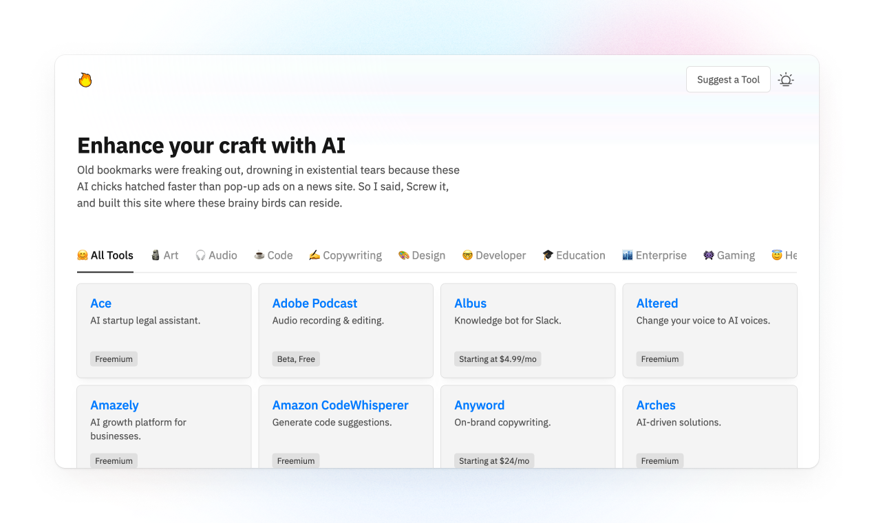Click 'Knowledge bot for Slack.' description
The height and width of the screenshot is (523, 874).
(508, 321)
